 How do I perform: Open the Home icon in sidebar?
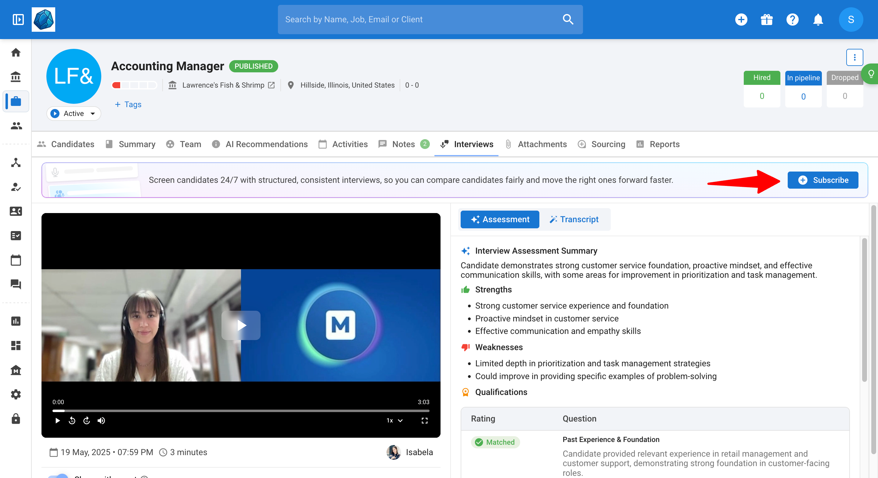click(16, 53)
